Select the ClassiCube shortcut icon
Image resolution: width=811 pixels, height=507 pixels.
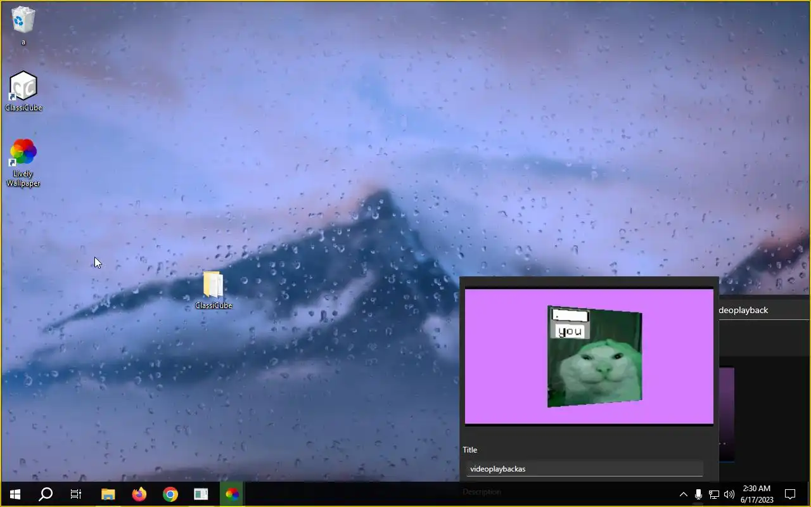[x=23, y=91]
